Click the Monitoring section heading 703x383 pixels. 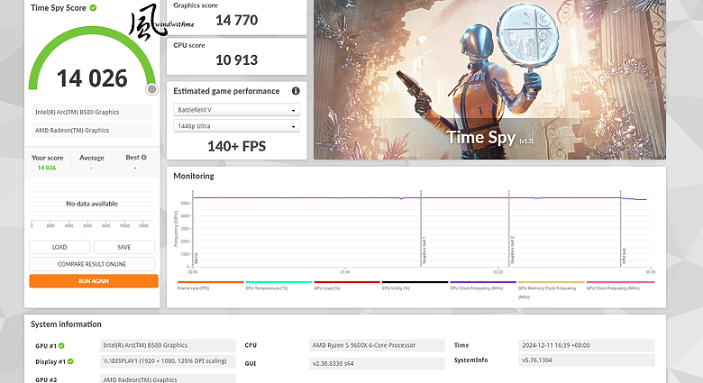click(x=194, y=176)
